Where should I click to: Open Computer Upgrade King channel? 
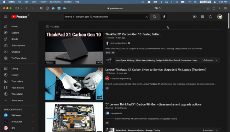click(x=121, y=79)
